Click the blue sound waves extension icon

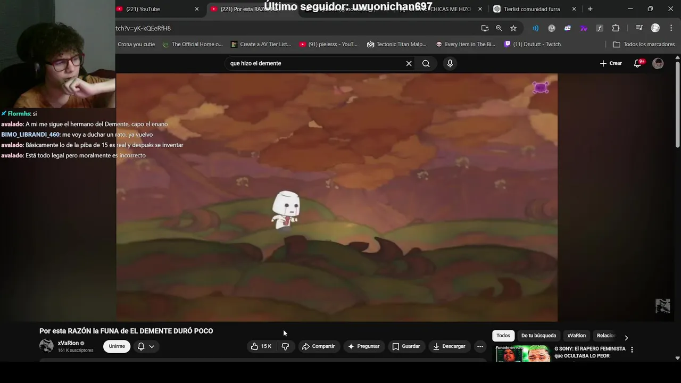point(536,28)
